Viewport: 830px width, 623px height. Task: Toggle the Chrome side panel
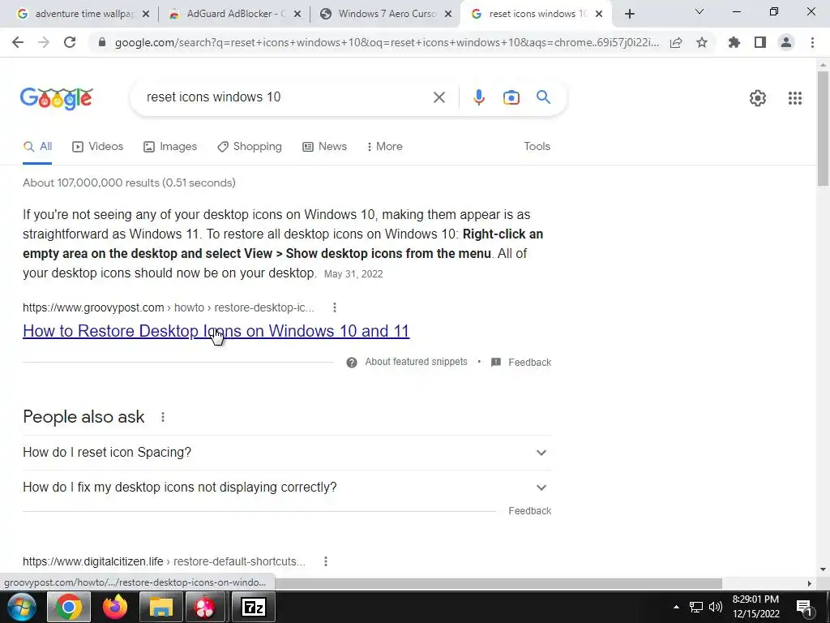(760, 42)
